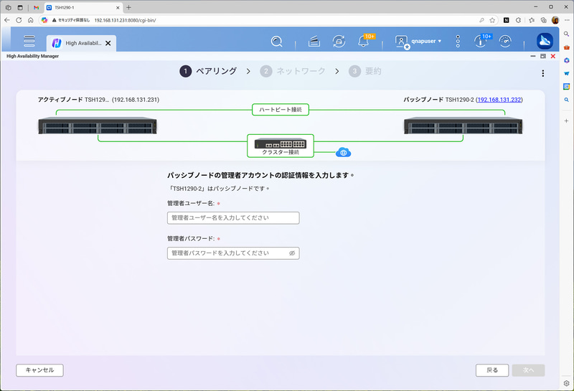Click the address bar key icon
The image size is (574, 391).
481,20
